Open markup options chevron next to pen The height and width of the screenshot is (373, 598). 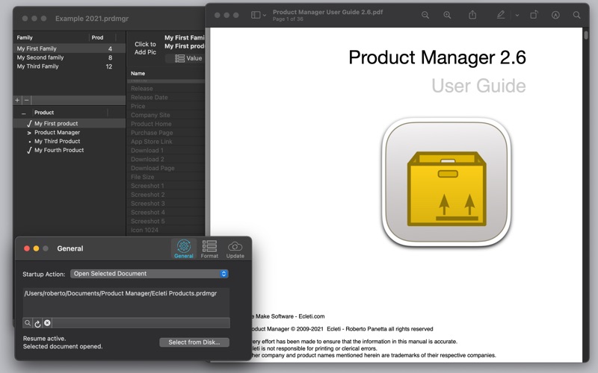click(517, 15)
